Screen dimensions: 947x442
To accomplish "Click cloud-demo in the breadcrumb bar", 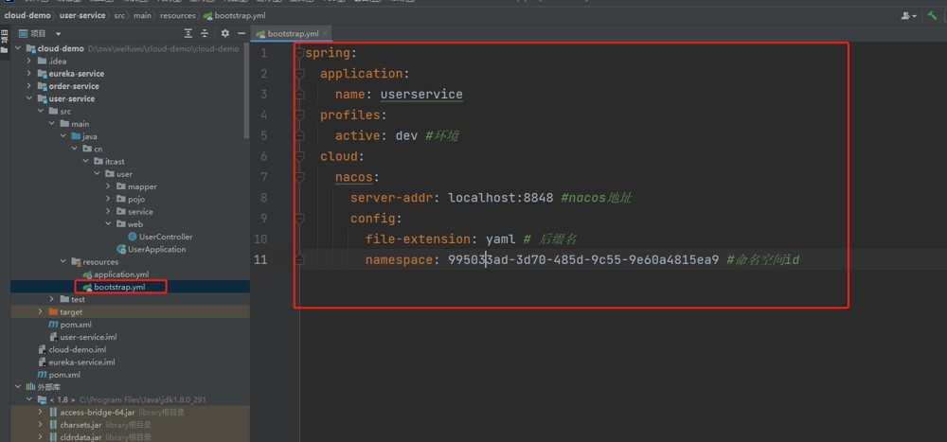I will pos(27,16).
